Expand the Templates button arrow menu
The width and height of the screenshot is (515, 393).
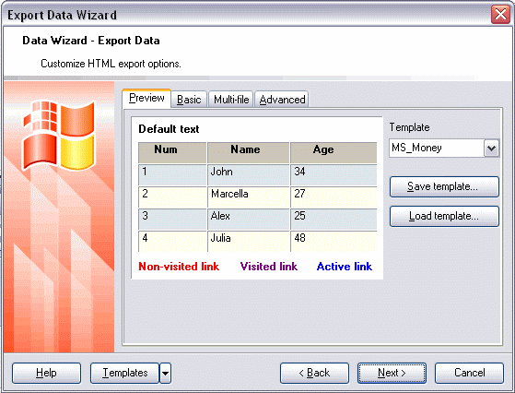click(x=165, y=373)
